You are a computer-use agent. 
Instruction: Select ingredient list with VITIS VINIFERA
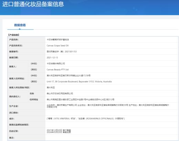[86, 119]
